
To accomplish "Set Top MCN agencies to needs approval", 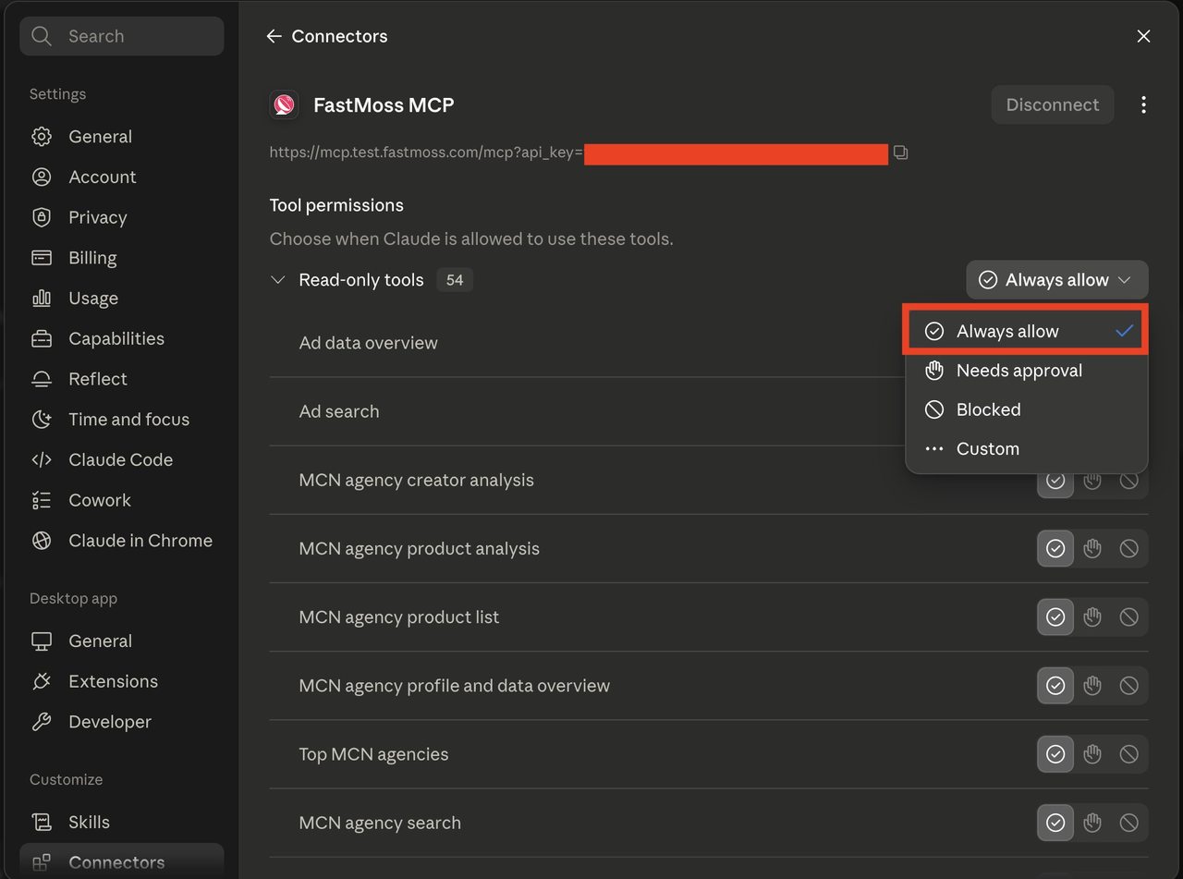I will click(x=1092, y=754).
